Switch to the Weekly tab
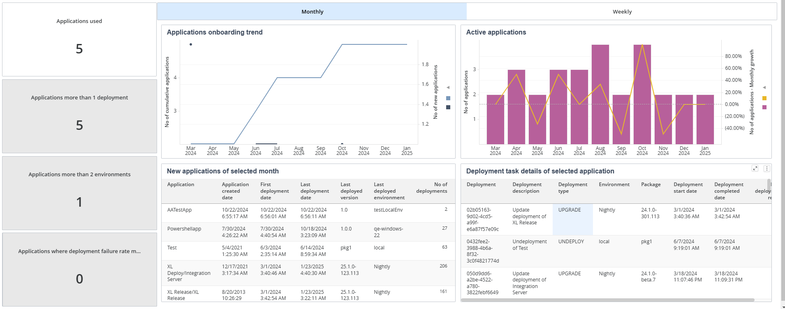 622,12
